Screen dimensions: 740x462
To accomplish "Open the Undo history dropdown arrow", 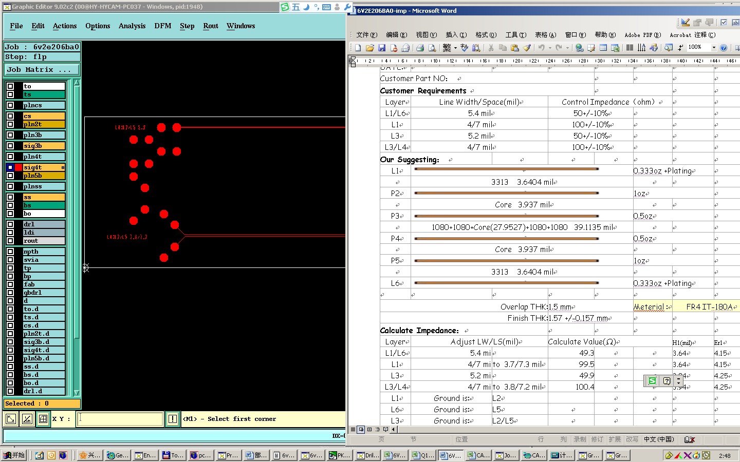I will click(x=550, y=48).
